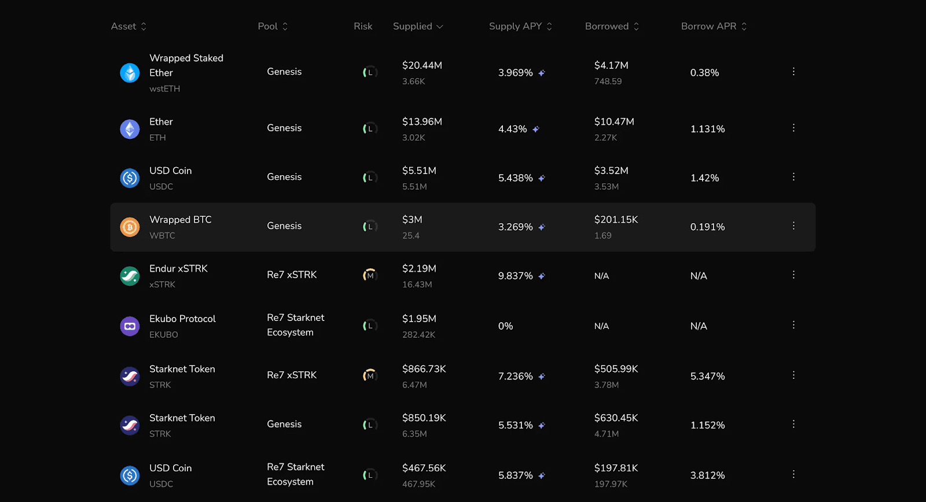The image size is (926, 502).
Task: Click the Starknet Token icon in Genesis row
Action: click(x=130, y=426)
